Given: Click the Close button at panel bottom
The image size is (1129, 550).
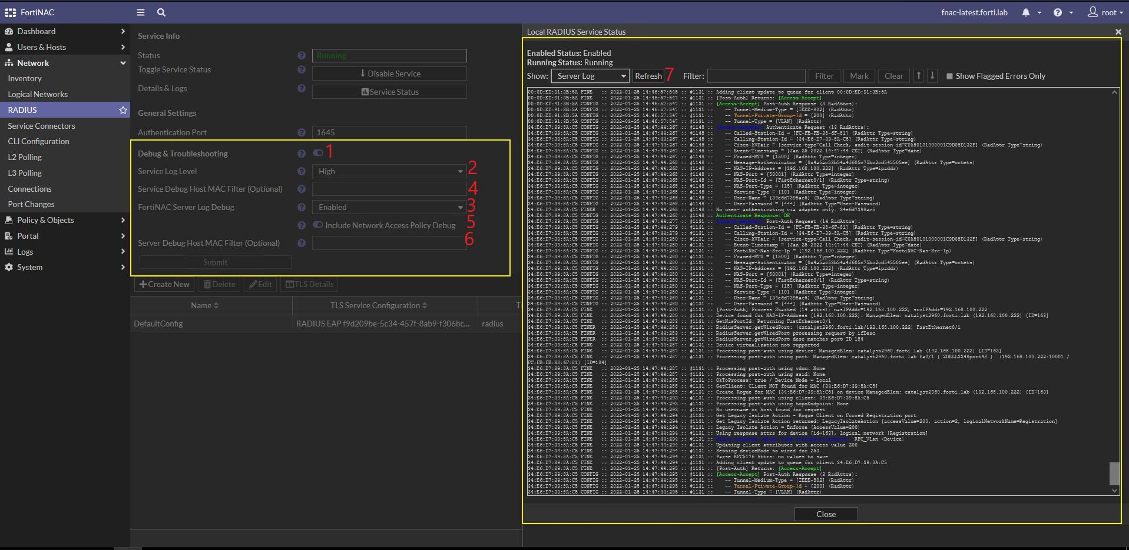Looking at the screenshot, I should pyautogui.click(x=826, y=514).
